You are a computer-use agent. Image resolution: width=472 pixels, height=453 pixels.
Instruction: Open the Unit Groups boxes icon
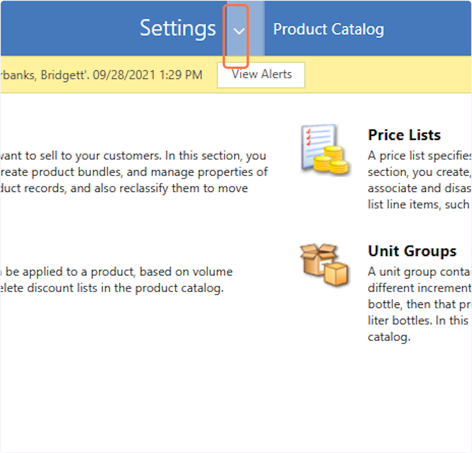(x=324, y=264)
